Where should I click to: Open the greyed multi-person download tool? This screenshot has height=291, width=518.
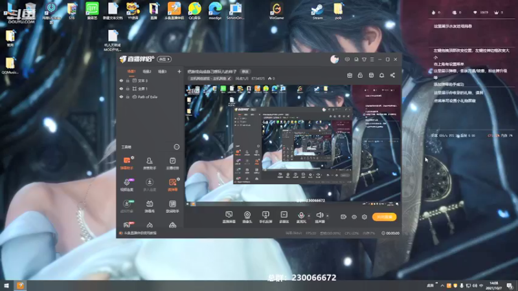pyautogui.click(x=150, y=185)
